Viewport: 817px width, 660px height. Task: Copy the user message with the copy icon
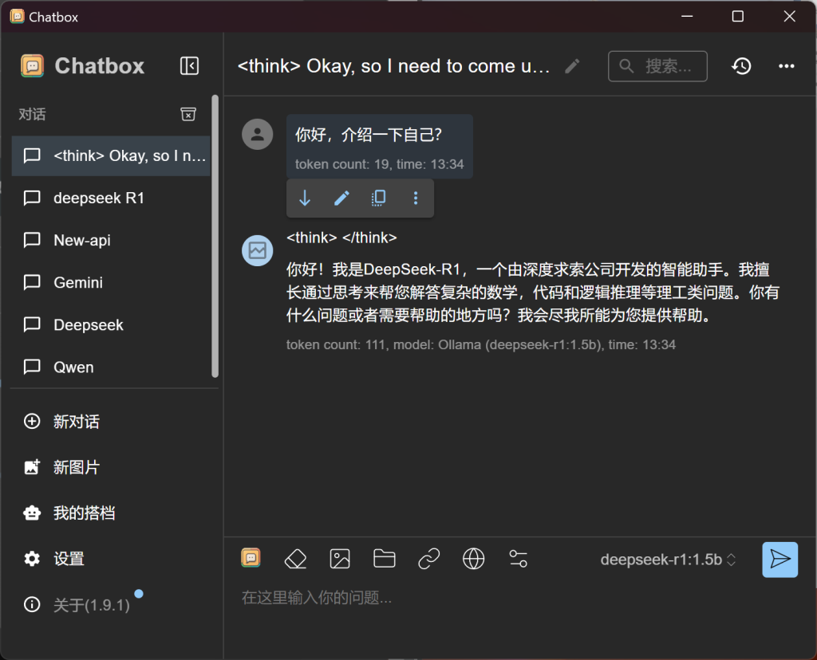pyautogui.click(x=378, y=198)
